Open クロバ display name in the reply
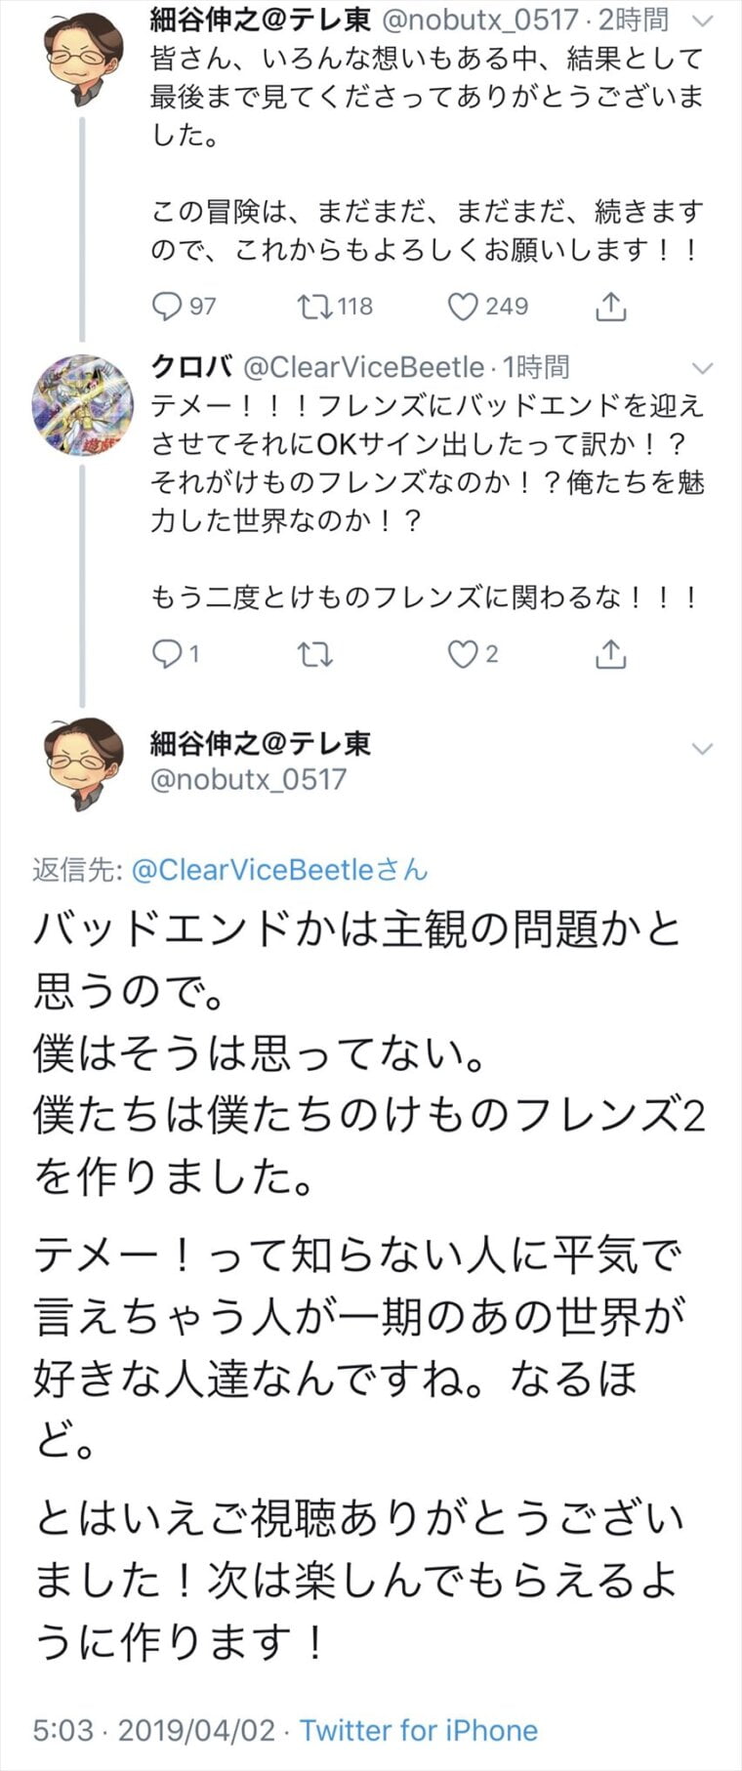The image size is (742, 1771). pyautogui.click(x=191, y=367)
